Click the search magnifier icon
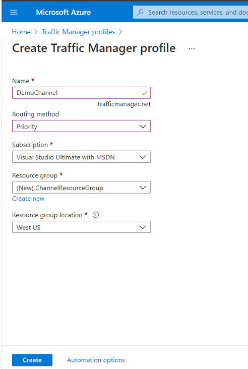This screenshot has width=248, height=369. (141, 12)
